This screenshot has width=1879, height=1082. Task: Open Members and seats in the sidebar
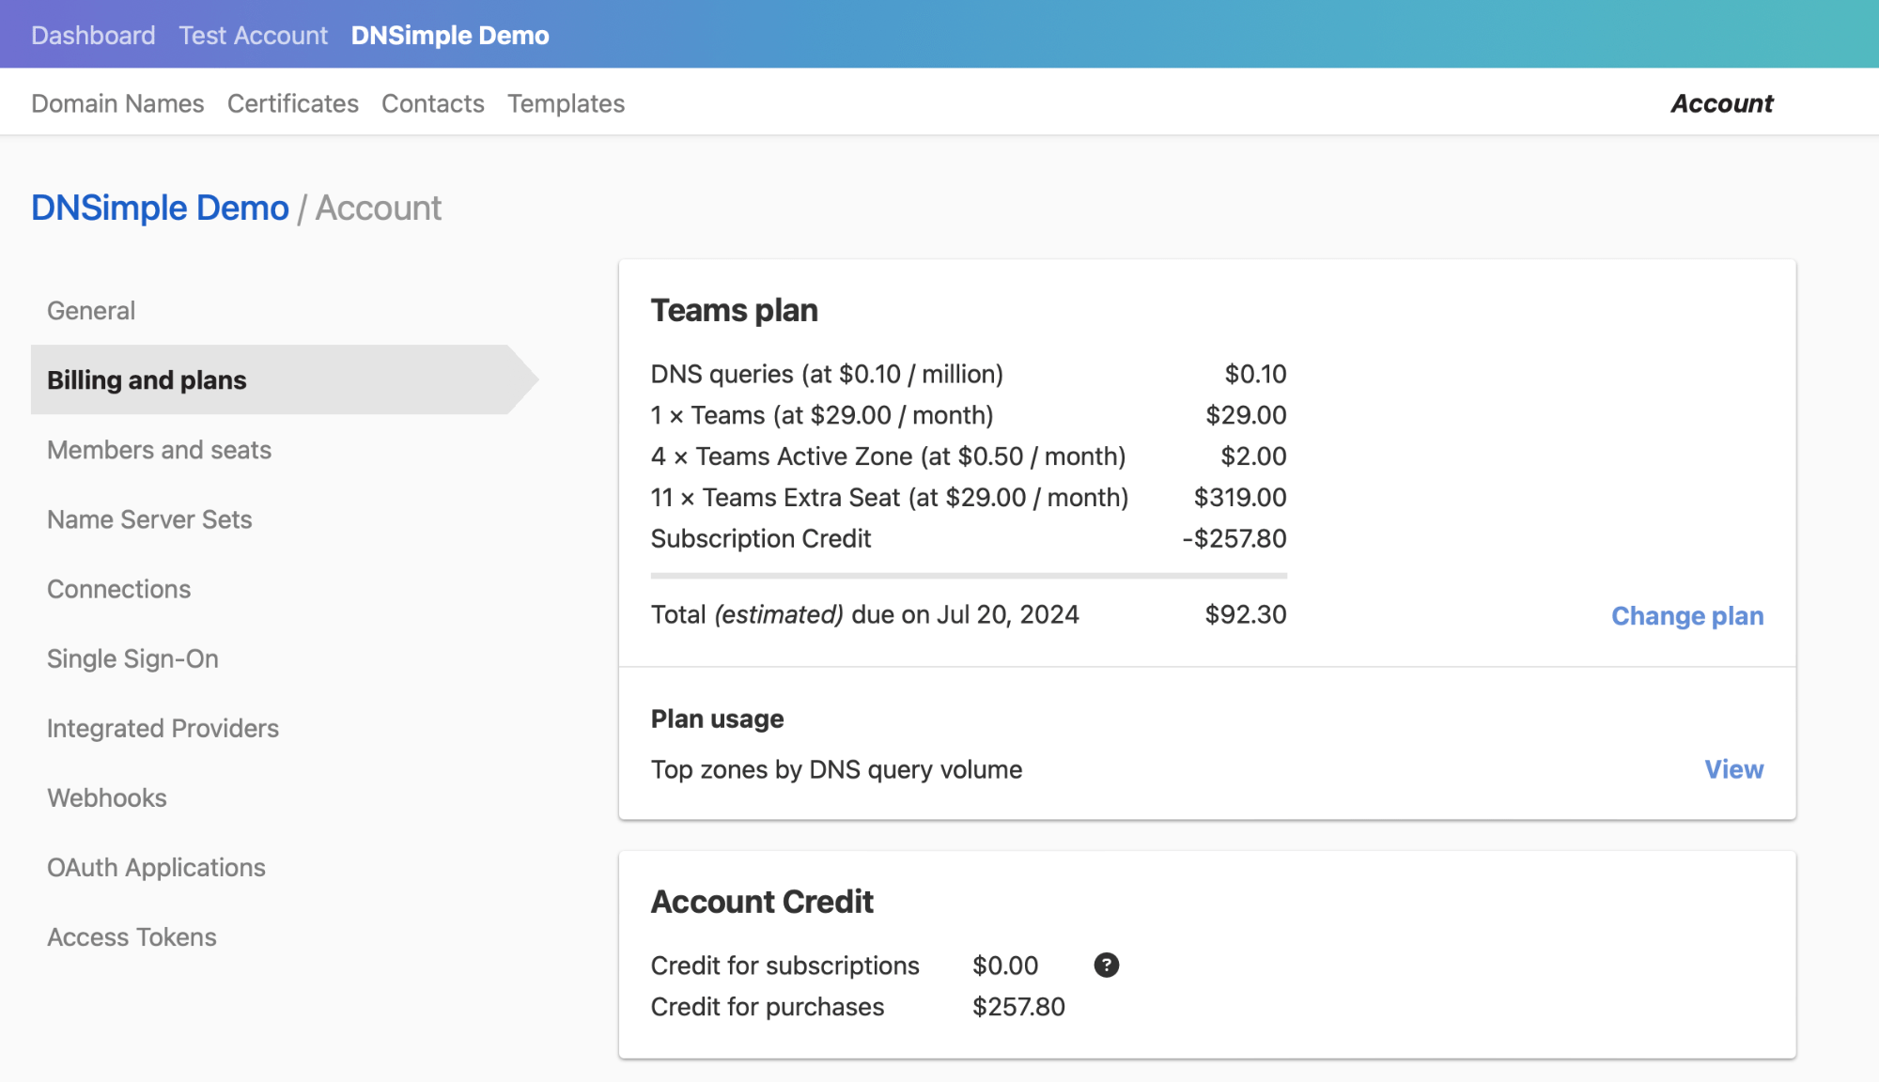tap(159, 450)
